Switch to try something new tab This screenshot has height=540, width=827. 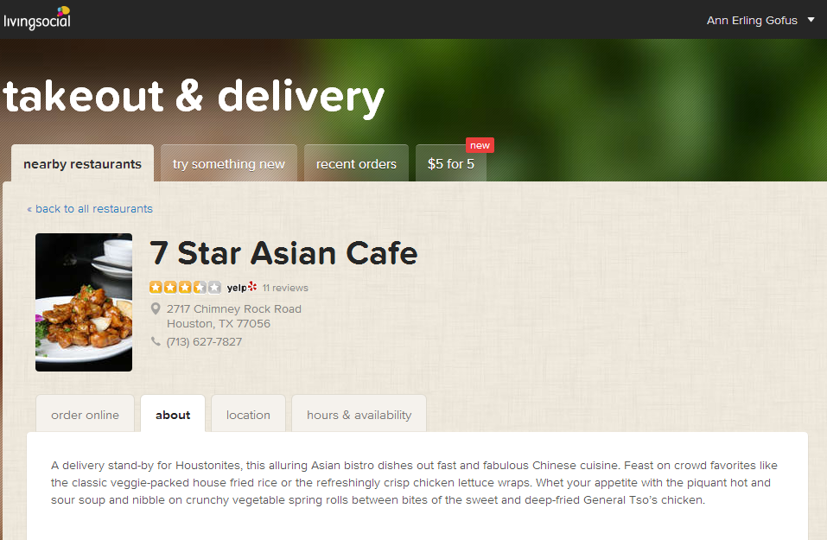coord(229,163)
